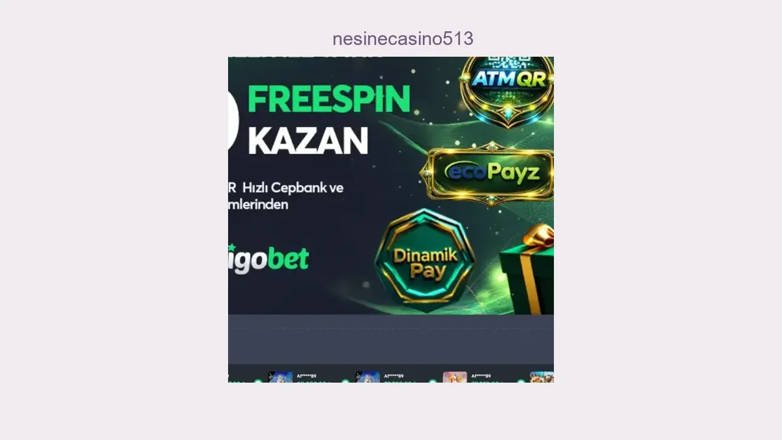
Task: Open the pink game thumbnail
Action: pos(455,377)
